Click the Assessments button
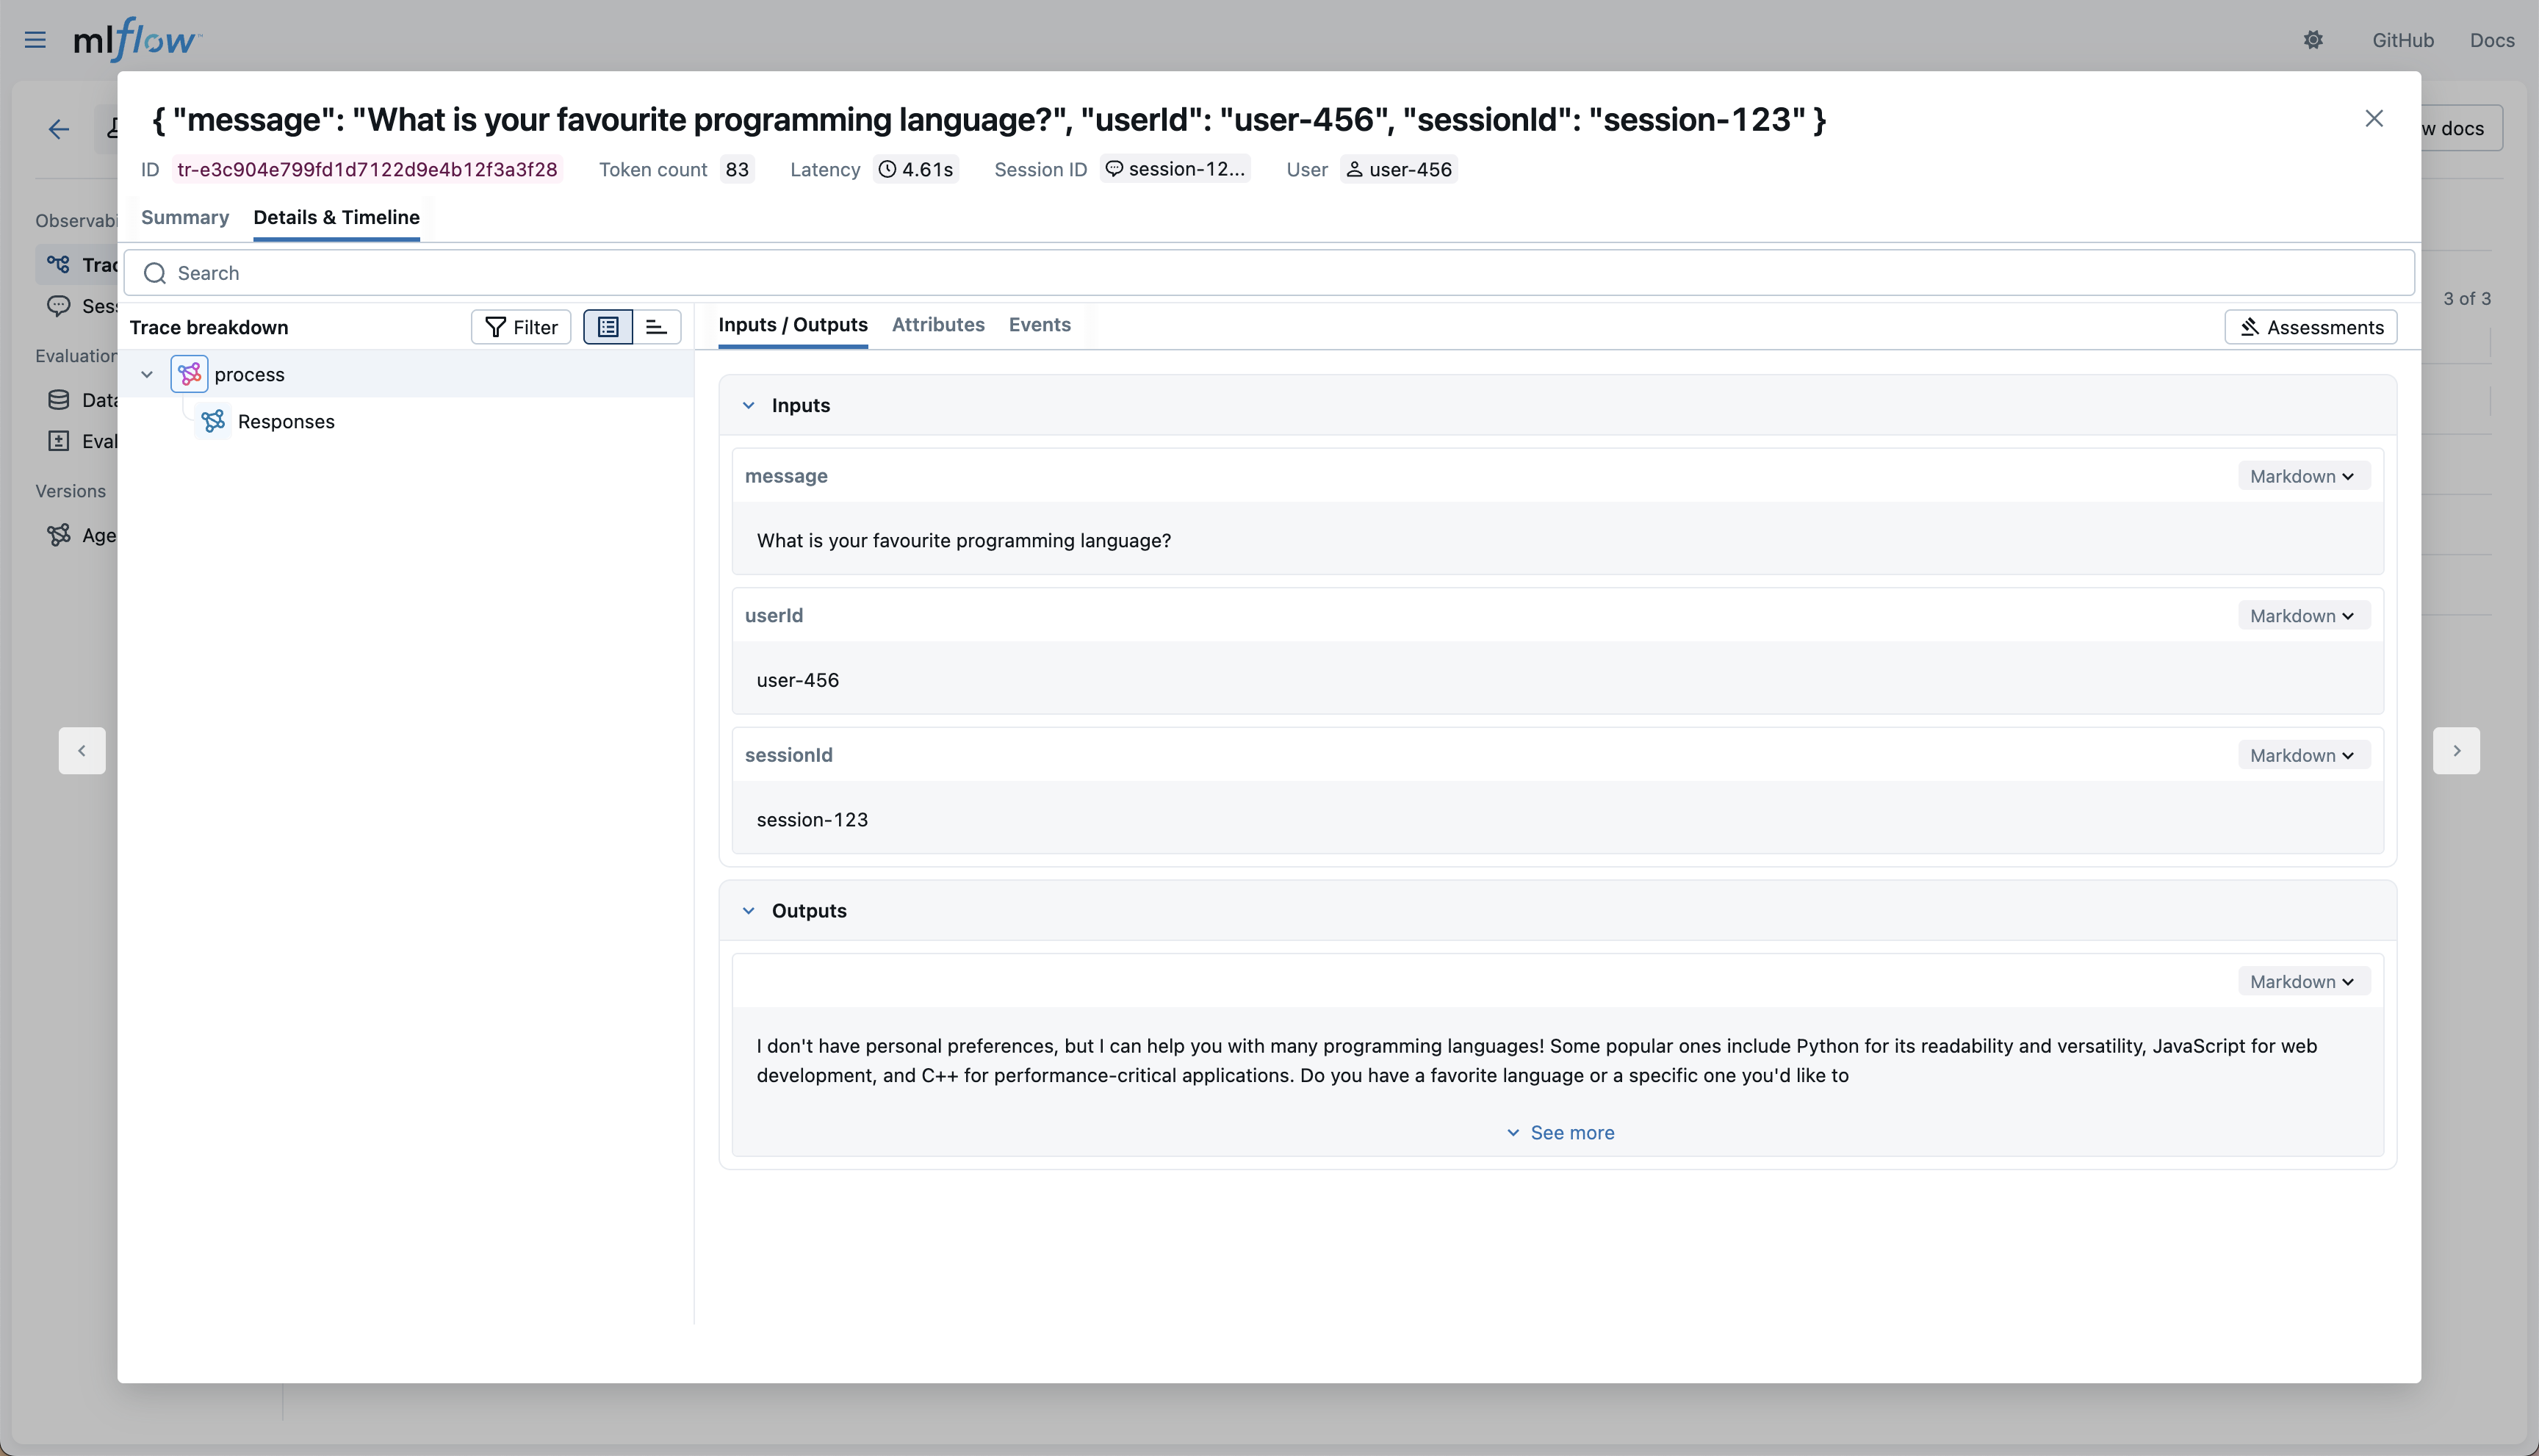This screenshot has height=1456, width=2539. pos(2310,327)
